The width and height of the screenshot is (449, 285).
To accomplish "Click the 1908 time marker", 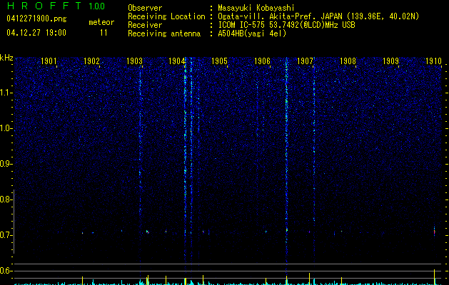I will pyautogui.click(x=348, y=61).
